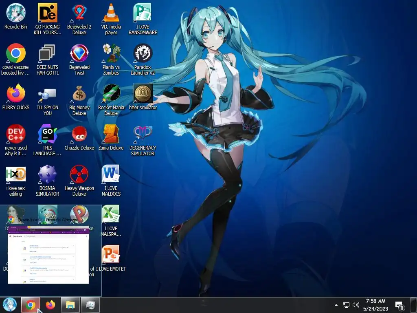Select the Dev C++ desktop shortcut icon
Screen dimensions: 417x313
tap(16, 134)
